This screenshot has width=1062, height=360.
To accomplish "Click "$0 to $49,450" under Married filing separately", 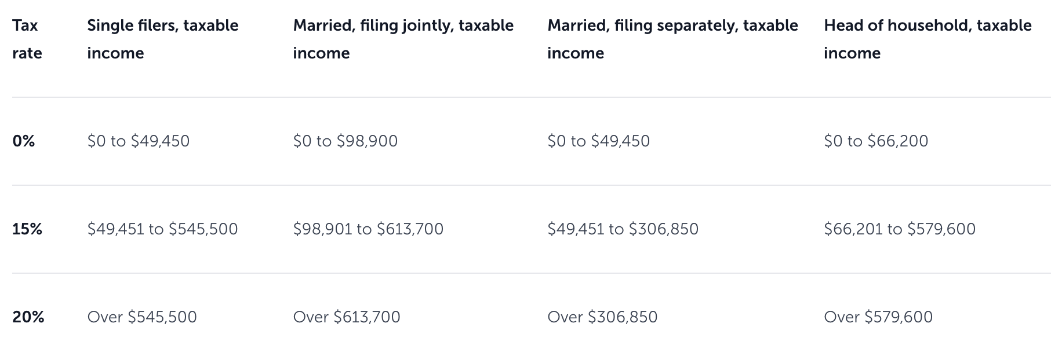I will click(598, 141).
